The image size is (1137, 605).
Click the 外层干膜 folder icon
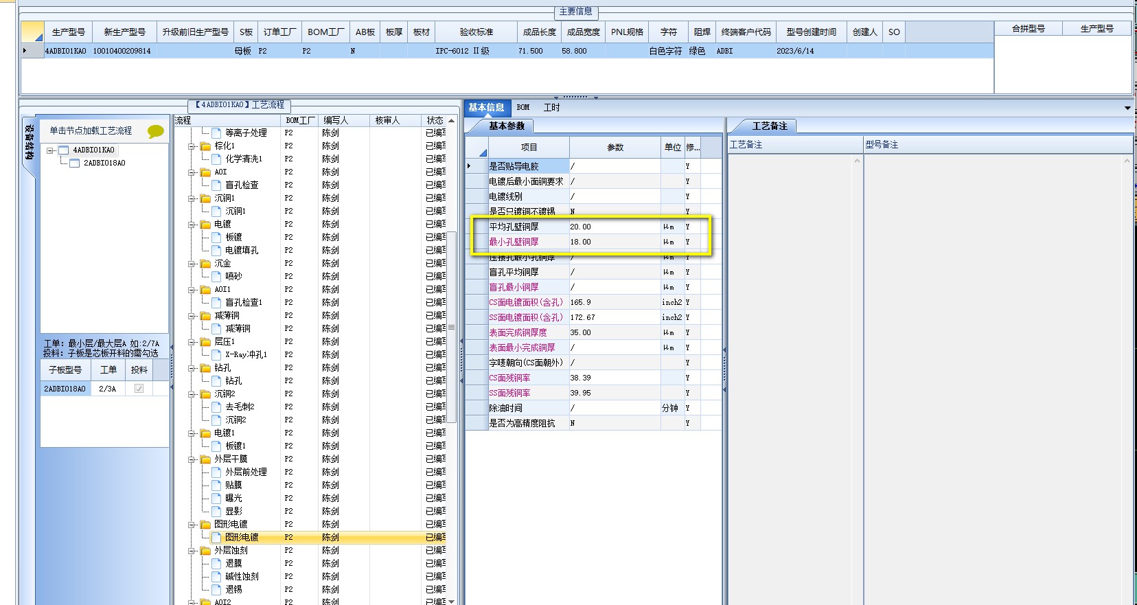tap(205, 459)
